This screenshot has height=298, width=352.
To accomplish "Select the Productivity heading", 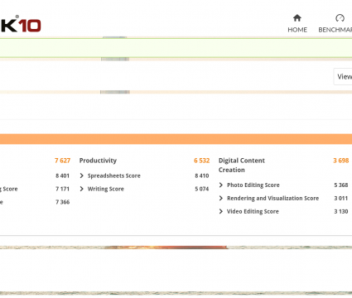I will pos(98,161).
